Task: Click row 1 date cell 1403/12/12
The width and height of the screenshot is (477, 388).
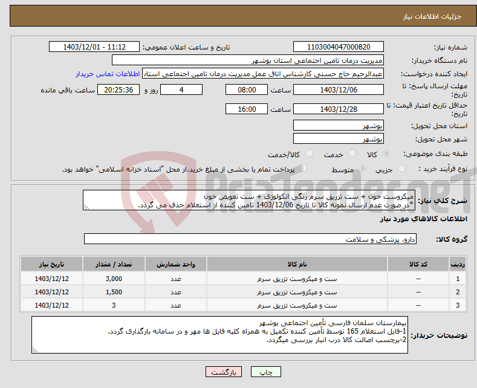Action: click(52, 279)
